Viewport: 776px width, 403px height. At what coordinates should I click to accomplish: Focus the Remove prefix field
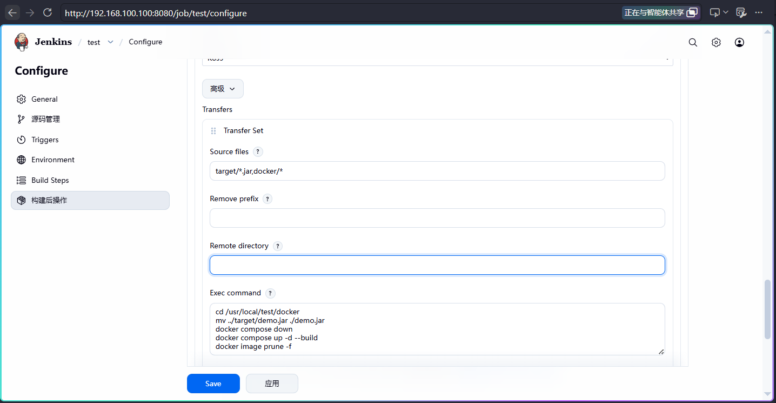pos(437,218)
